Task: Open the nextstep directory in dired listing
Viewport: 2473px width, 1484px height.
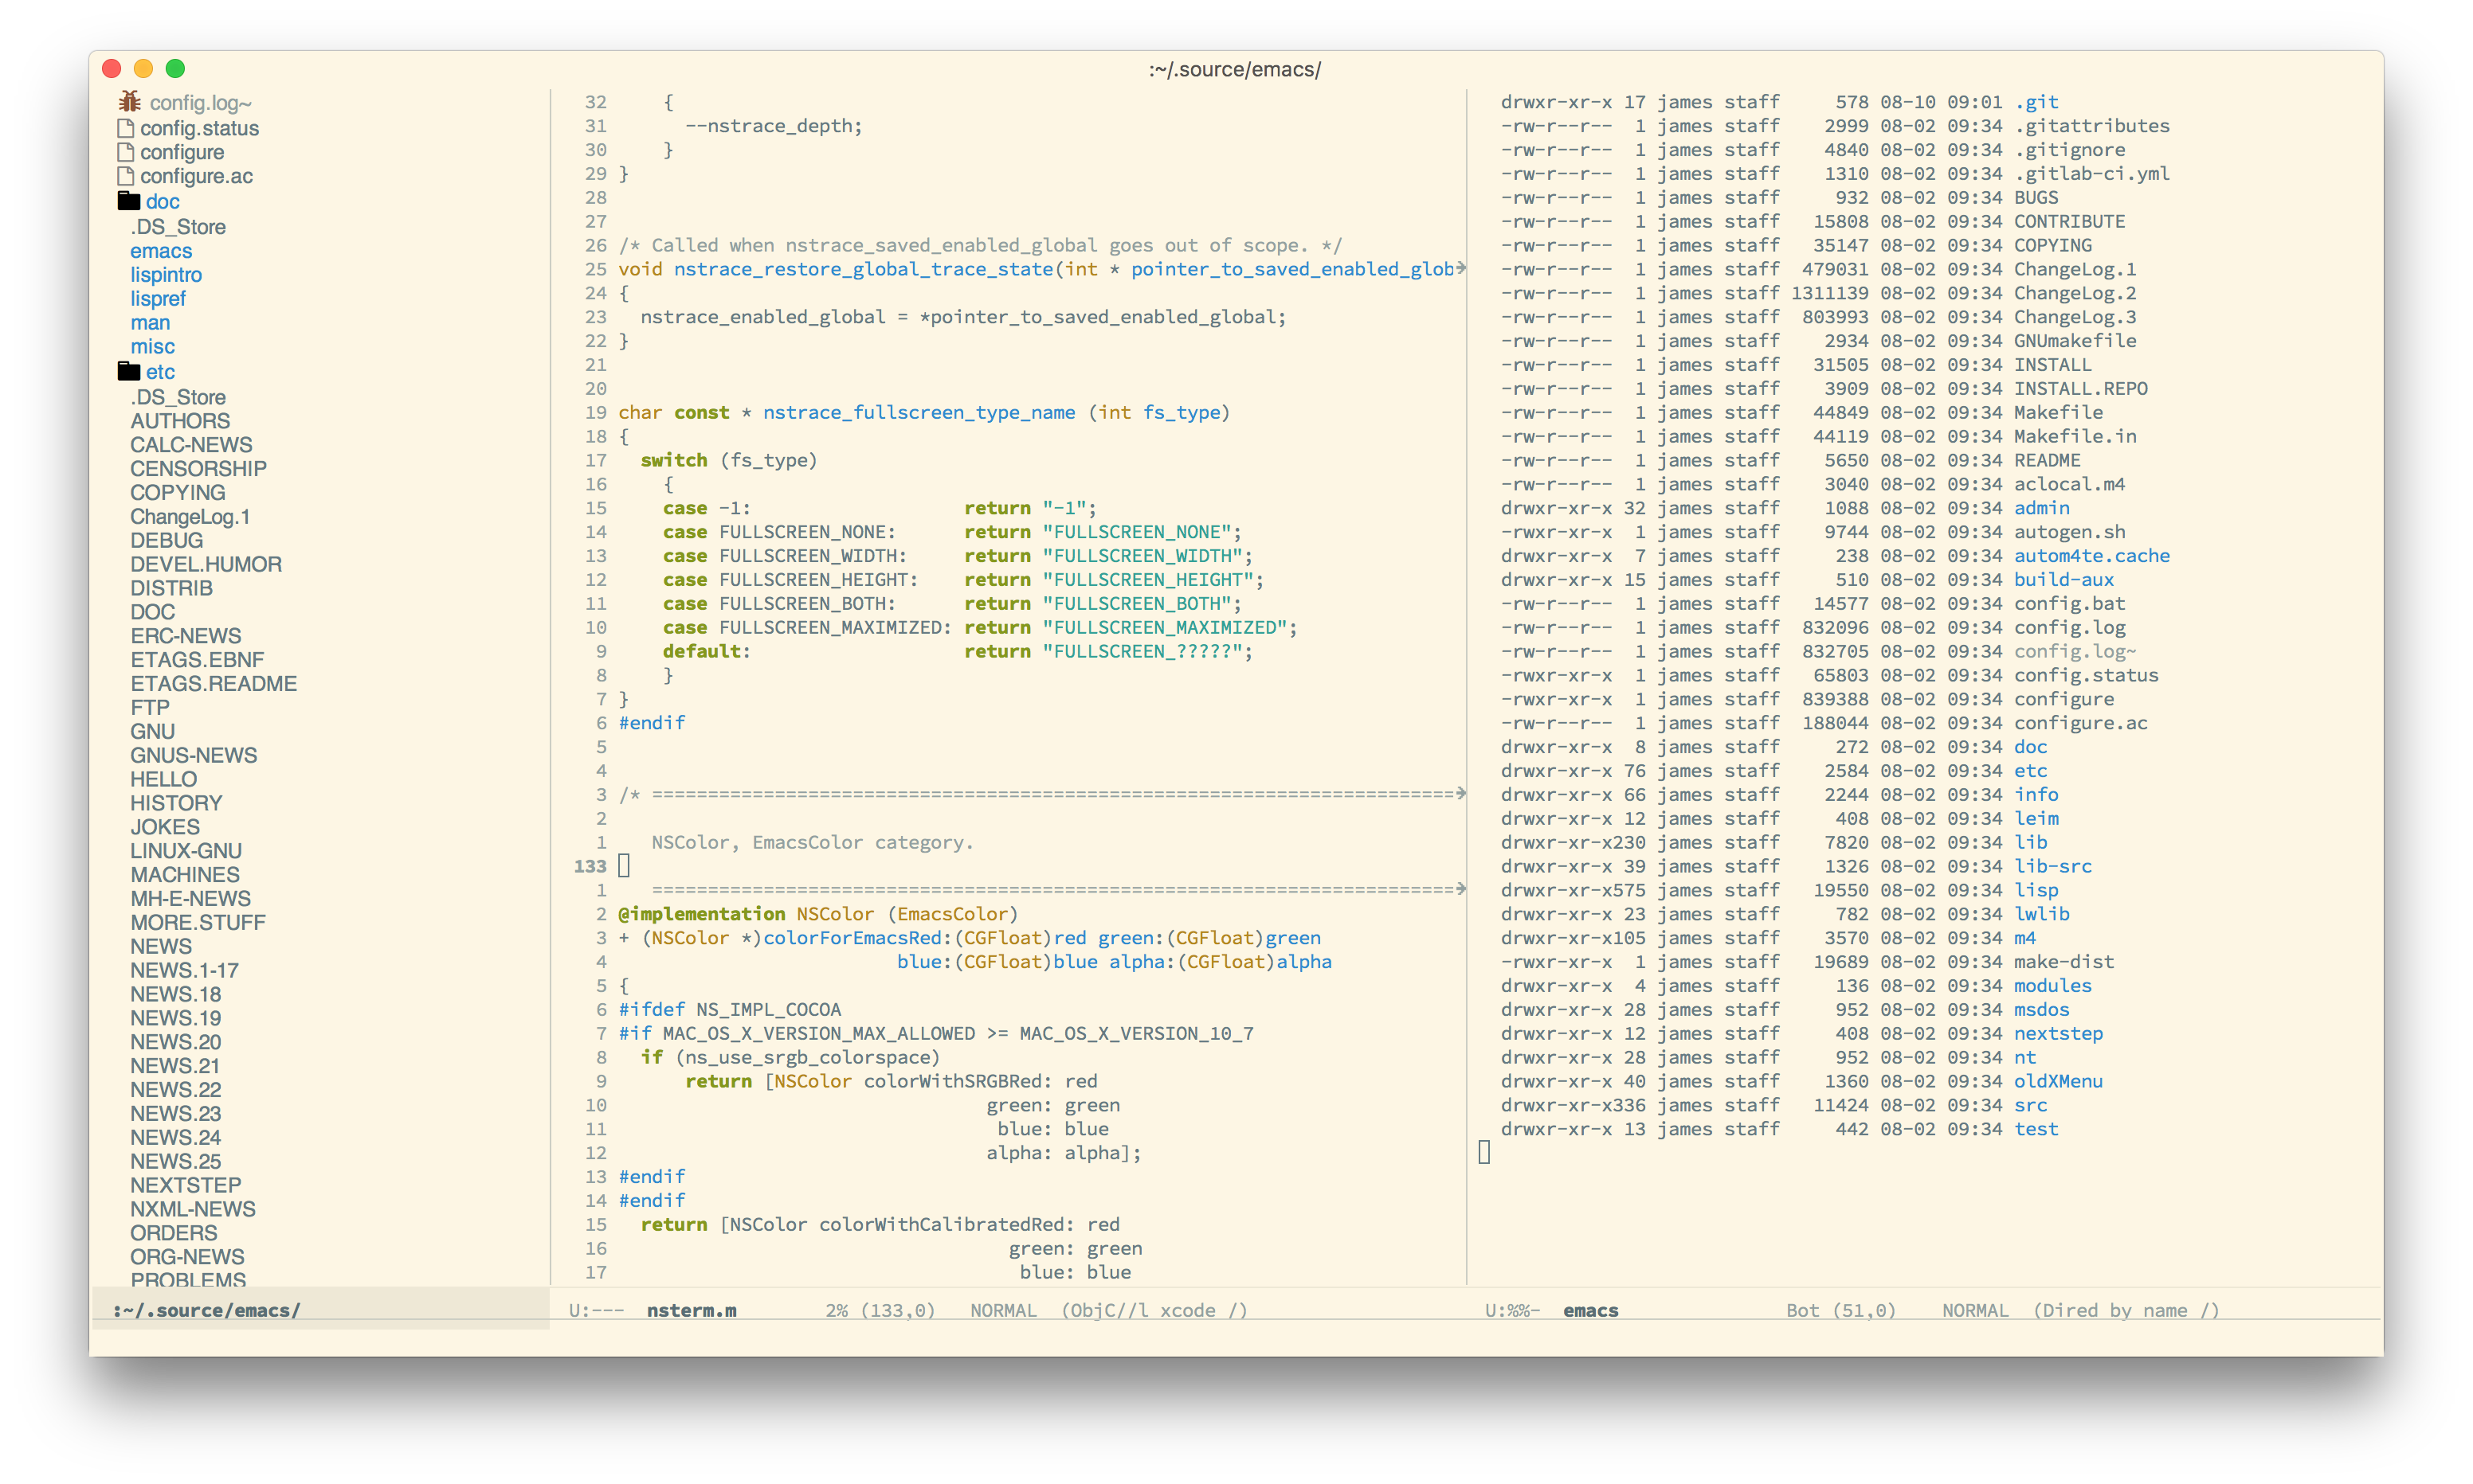Action: [x=2058, y=1034]
